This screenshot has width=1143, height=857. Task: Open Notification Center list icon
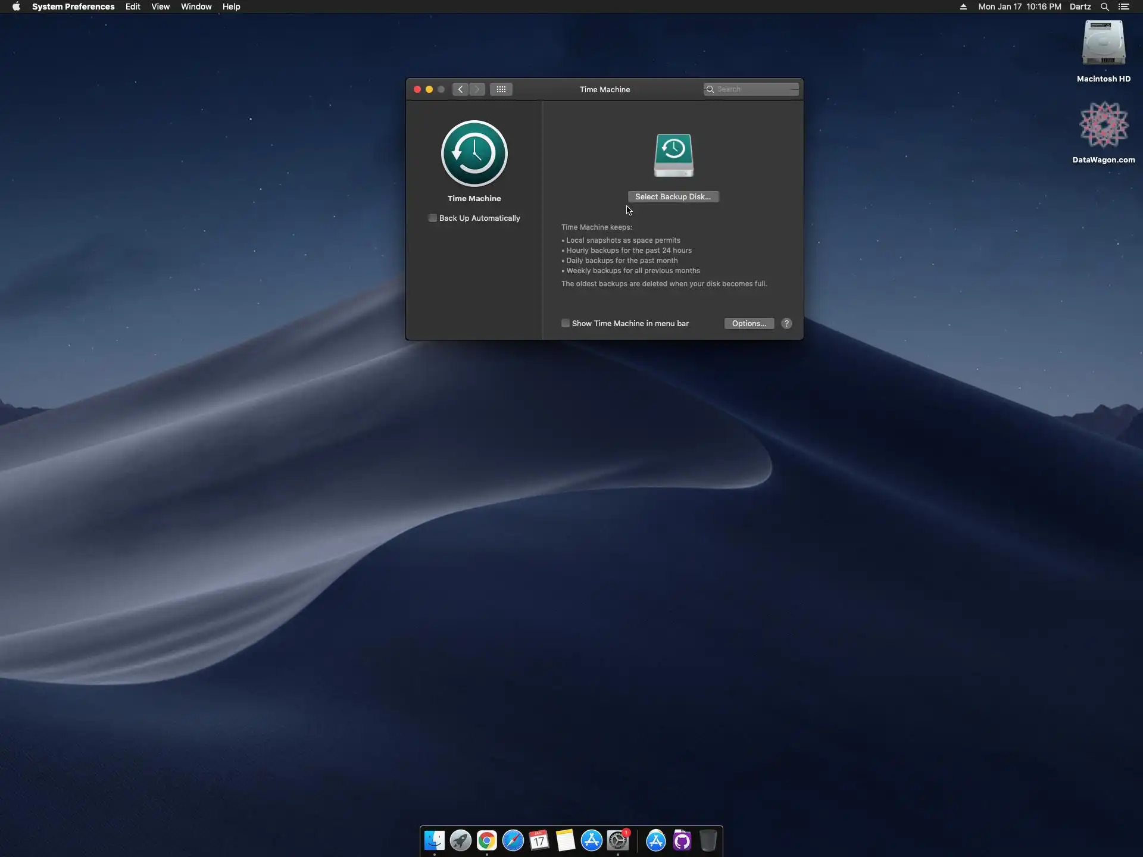point(1123,7)
